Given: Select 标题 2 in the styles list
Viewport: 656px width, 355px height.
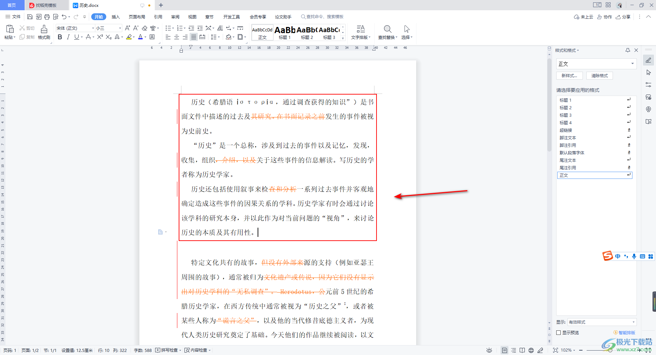Looking at the screenshot, I should click(x=594, y=108).
